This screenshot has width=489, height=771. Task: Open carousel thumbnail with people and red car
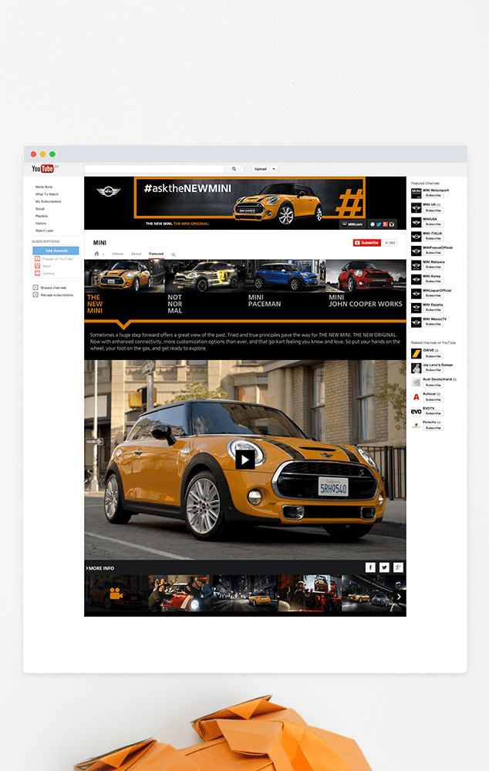[180, 594]
